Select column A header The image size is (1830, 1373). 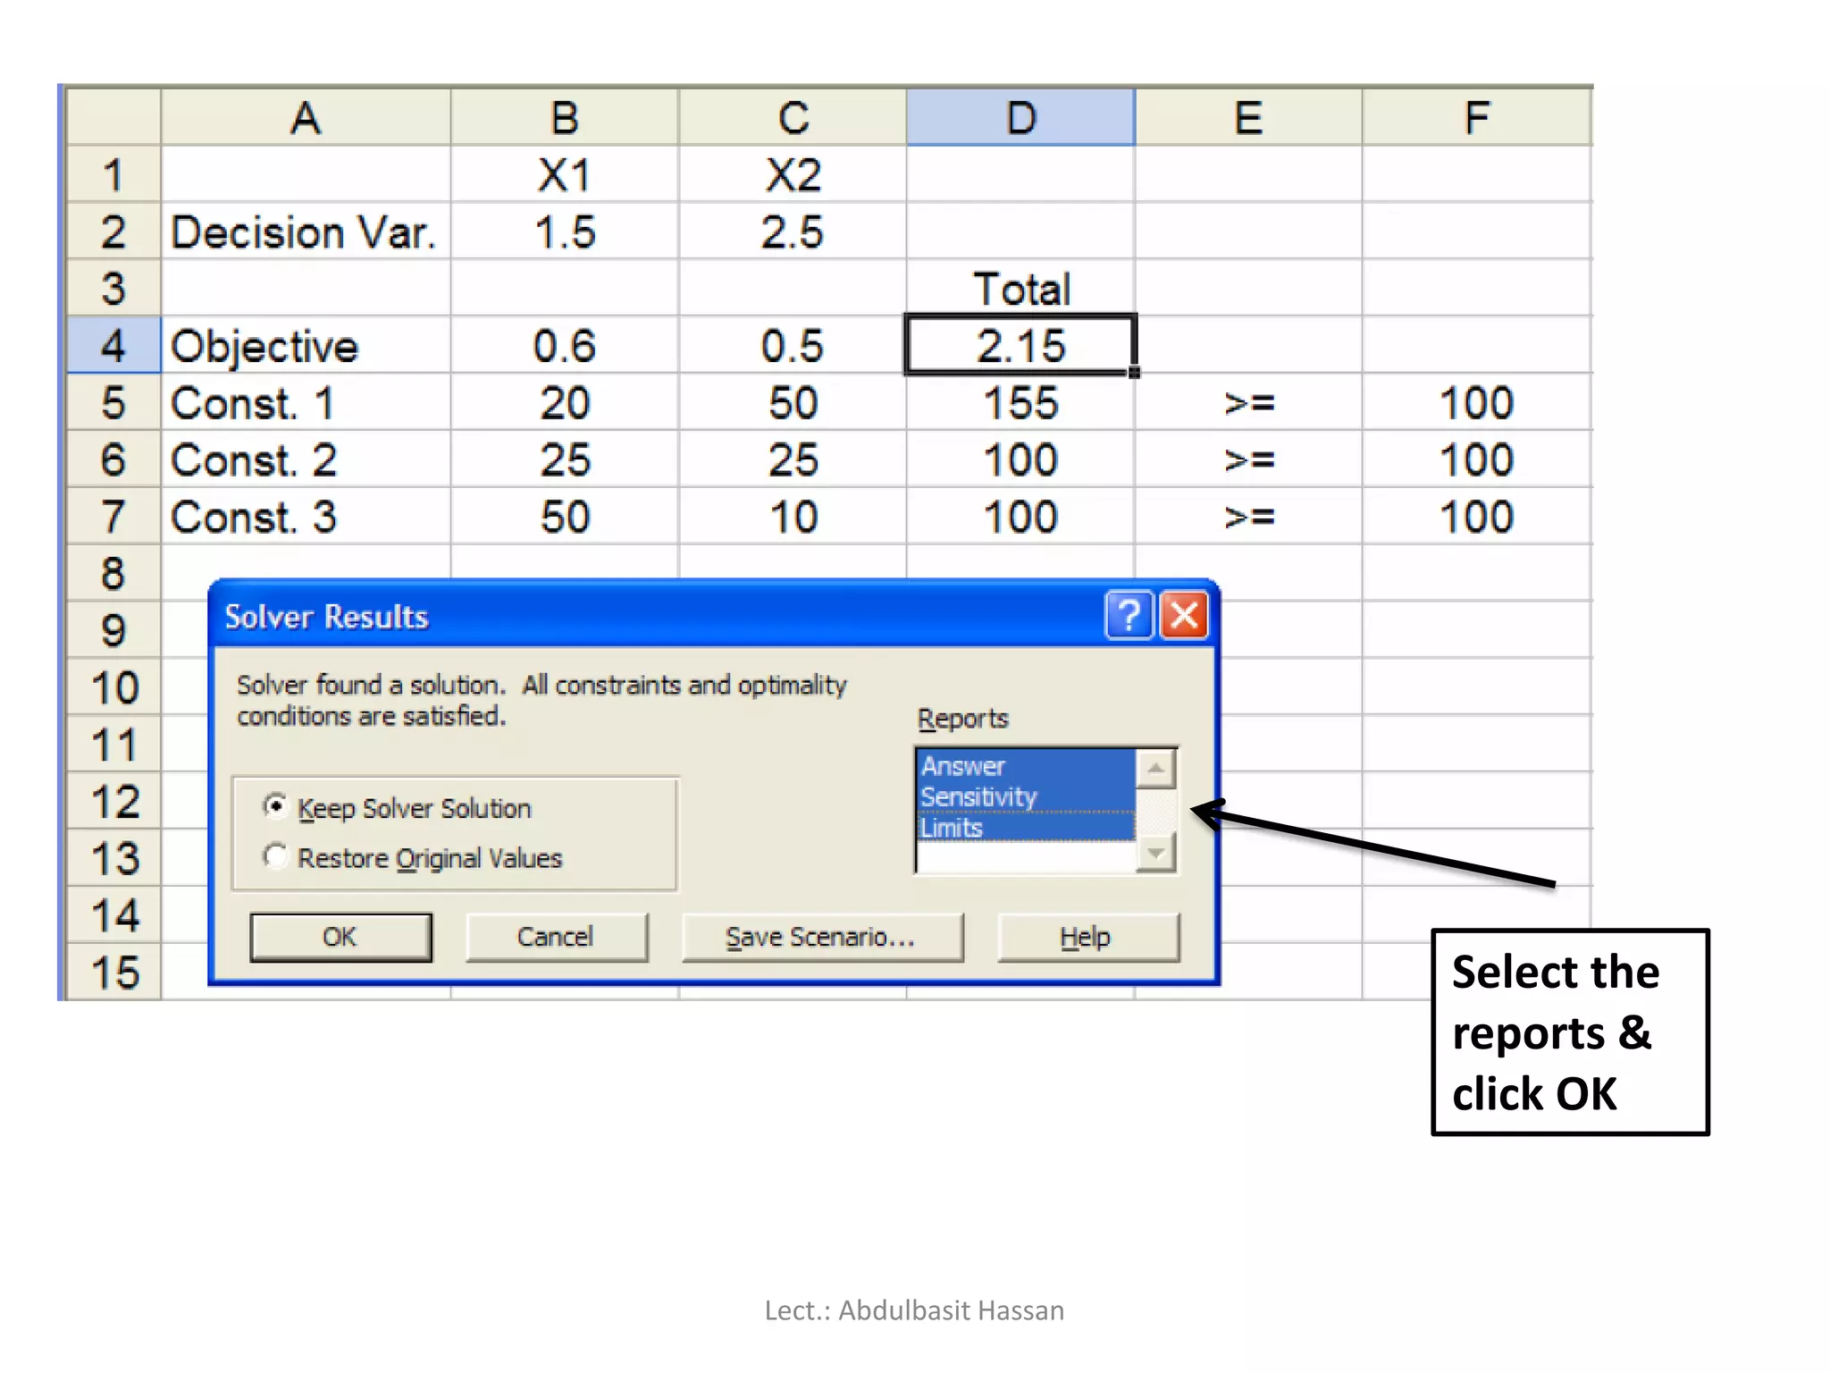pos(306,117)
